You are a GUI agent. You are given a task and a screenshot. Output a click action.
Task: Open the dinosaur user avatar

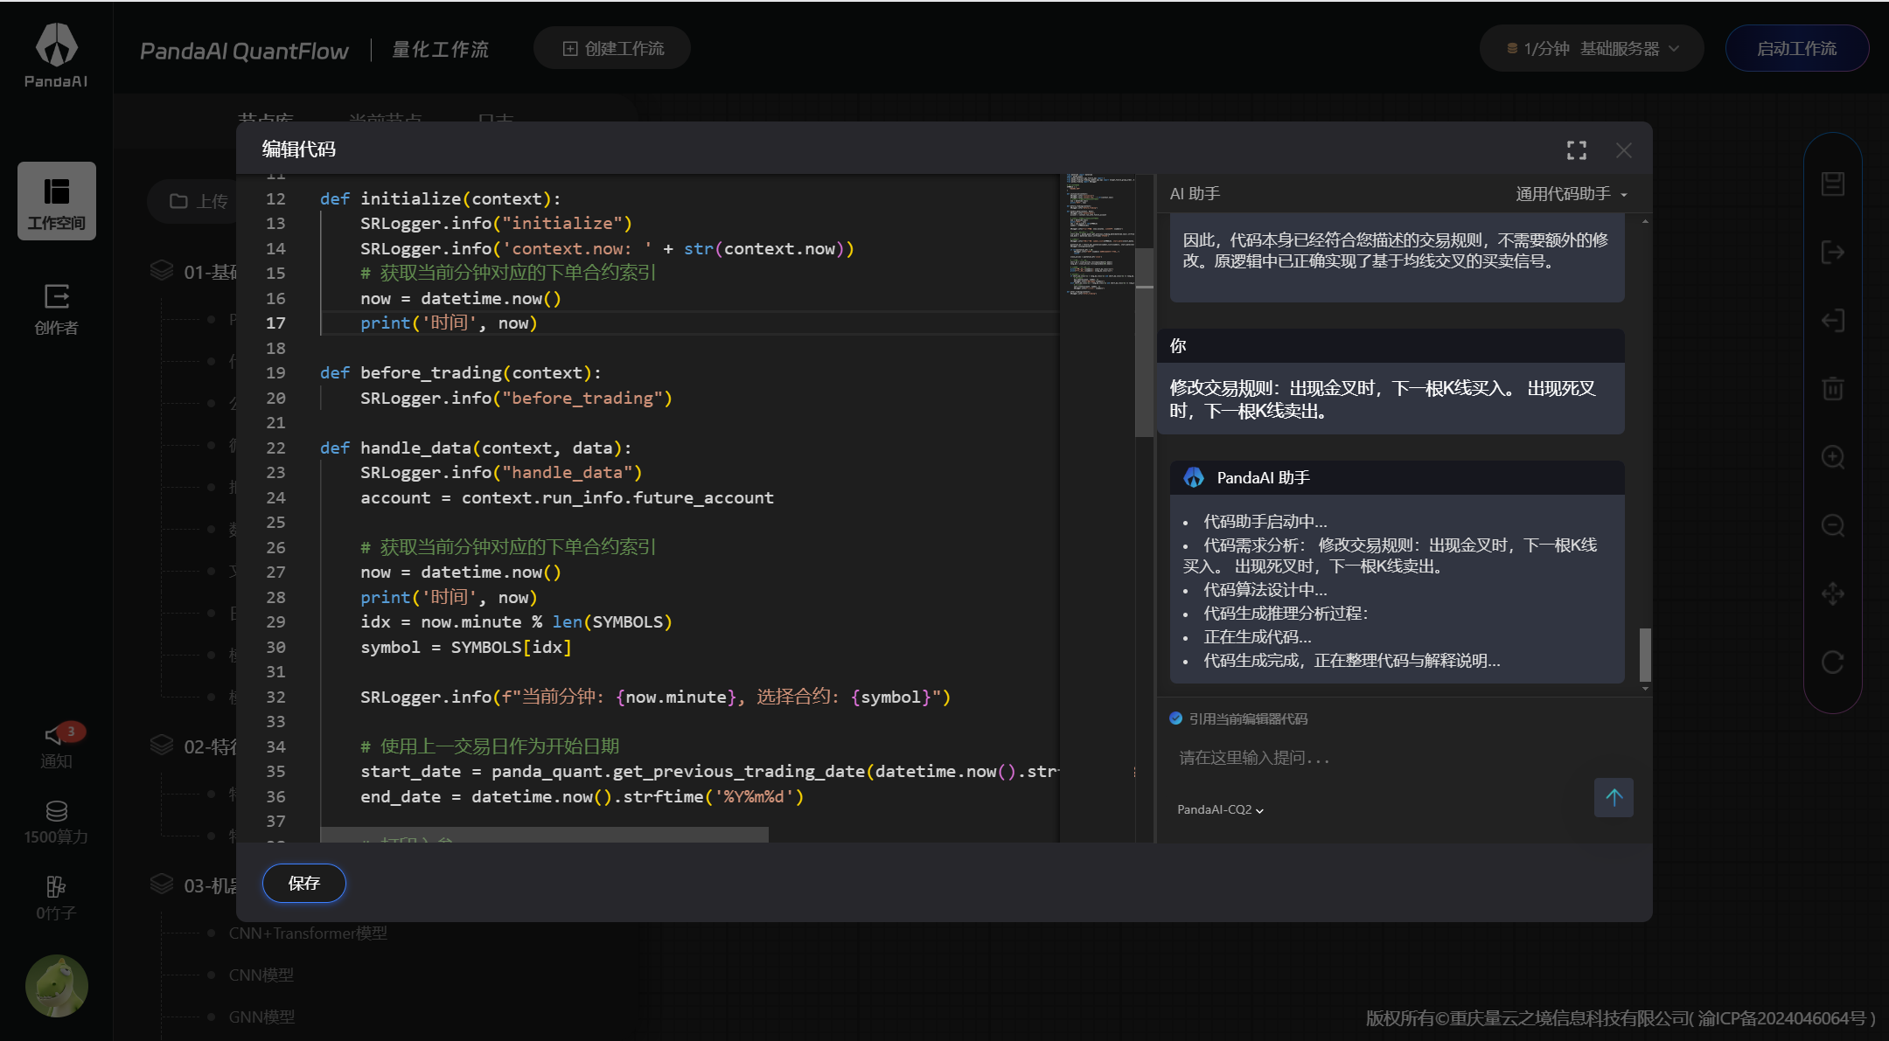coord(57,985)
